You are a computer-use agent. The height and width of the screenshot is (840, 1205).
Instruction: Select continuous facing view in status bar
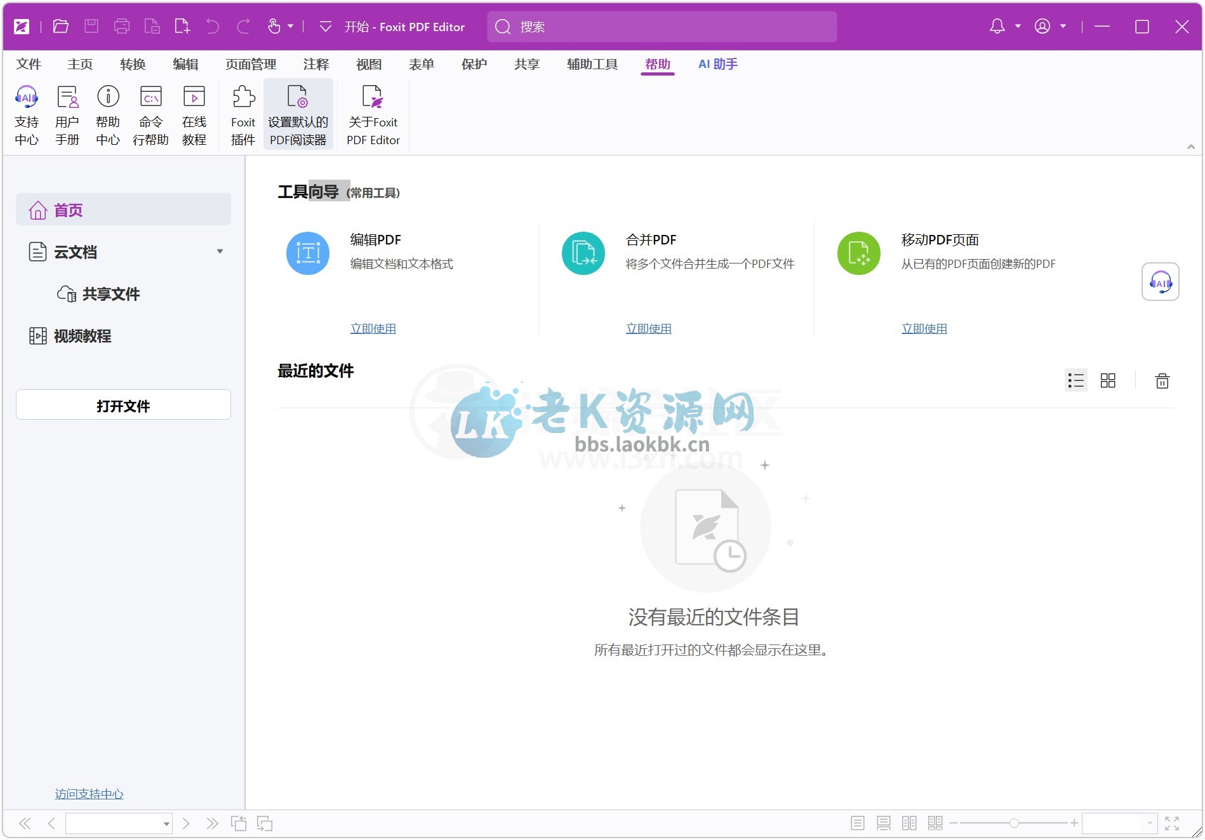935,823
